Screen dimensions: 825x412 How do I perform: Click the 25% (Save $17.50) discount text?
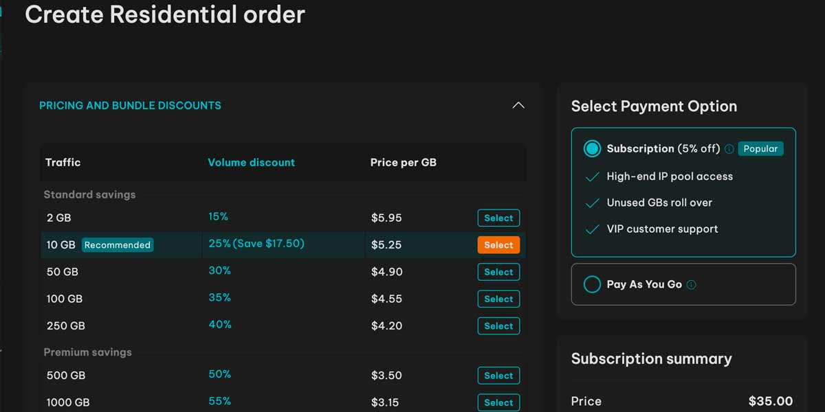256,244
